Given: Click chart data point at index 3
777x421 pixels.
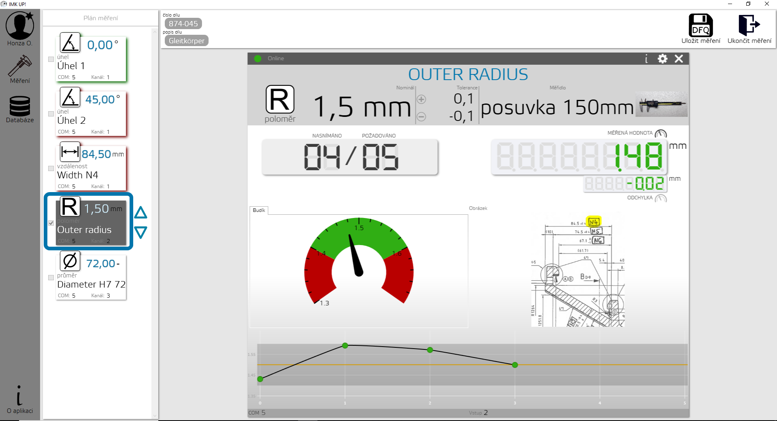Looking at the screenshot, I should click(x=515, y=365).
